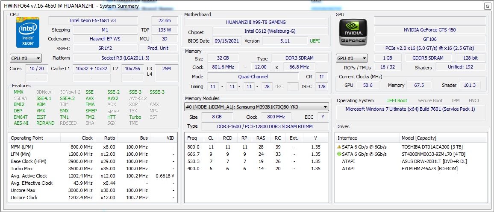This screenshot has width=494, height=212.
Task: Click the Haswell-EP WS codename field
Action: tap(105, 39)
